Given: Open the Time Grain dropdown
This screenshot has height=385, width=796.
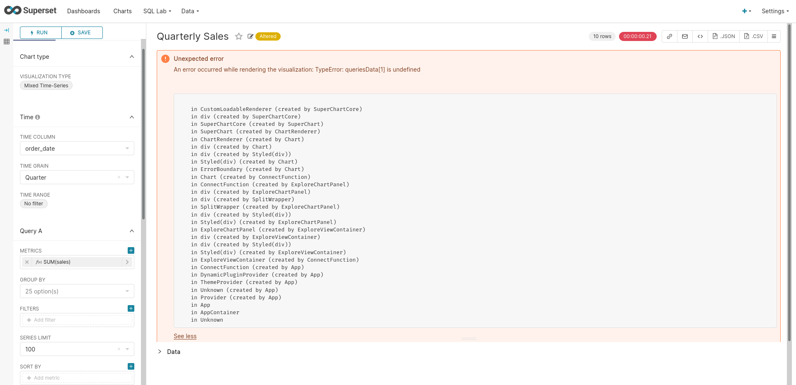Looking at the screenshot, I should [x=127, y=177].
